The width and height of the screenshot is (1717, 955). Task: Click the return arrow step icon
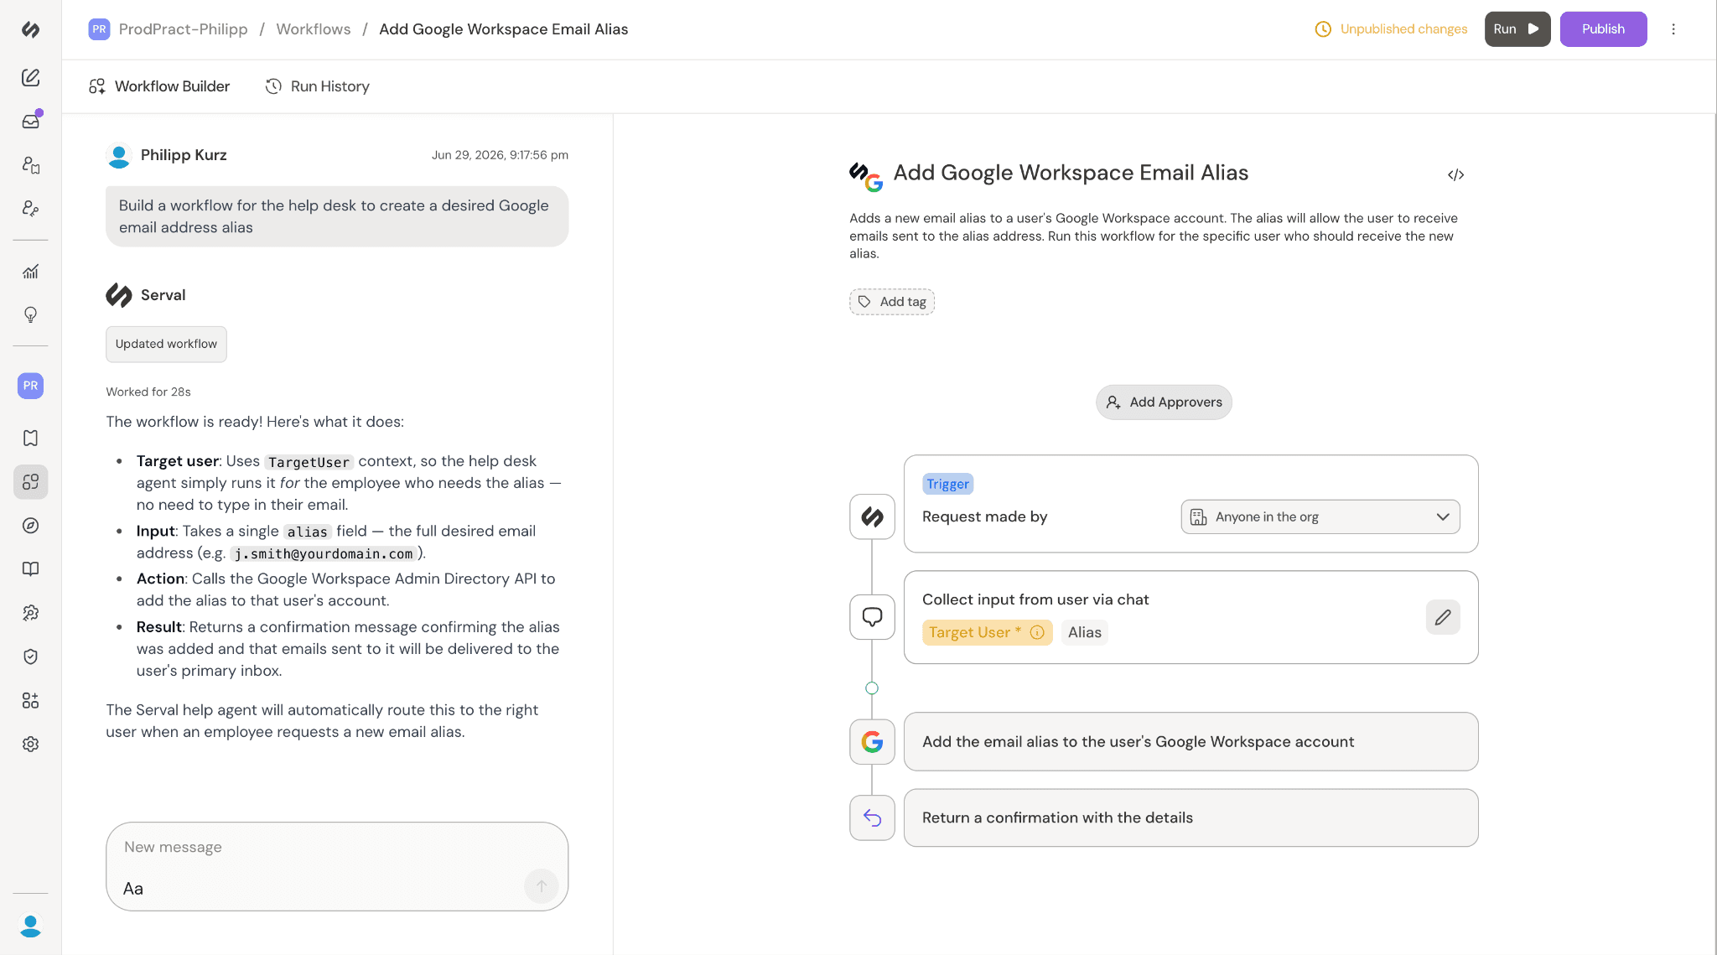tap(872, 817)
